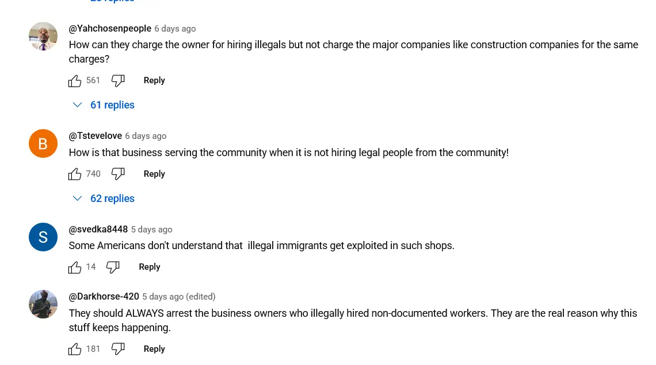Open the @Yahchosenpeople comment's 6 days ago timestamp
The image size is (656, 365).
tap(175, 29)
